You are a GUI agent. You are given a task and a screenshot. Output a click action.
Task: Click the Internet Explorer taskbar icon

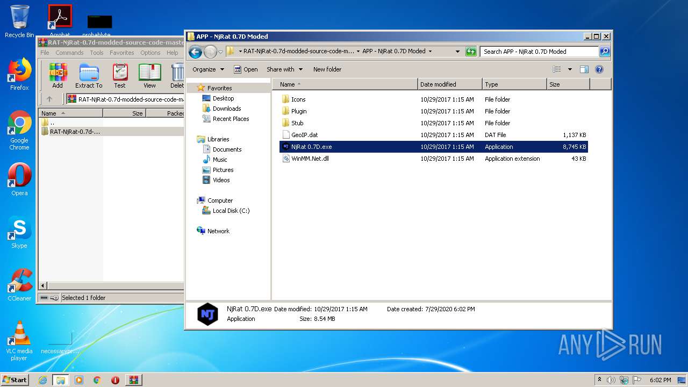coord(42,380)
